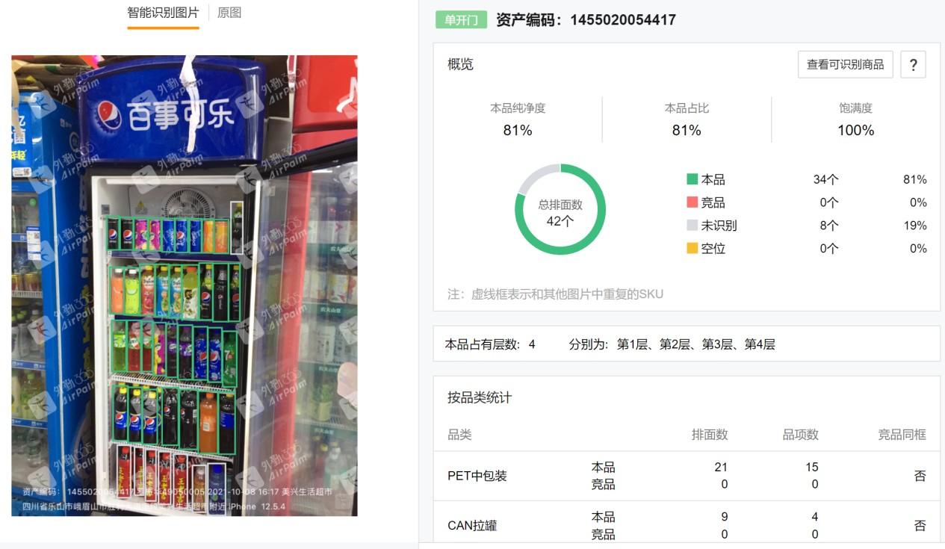The height and width of the screenshot is (549, 945).
Task: Open the recognized cooler photo thumbnail
Action: click(x=185, y=285)
